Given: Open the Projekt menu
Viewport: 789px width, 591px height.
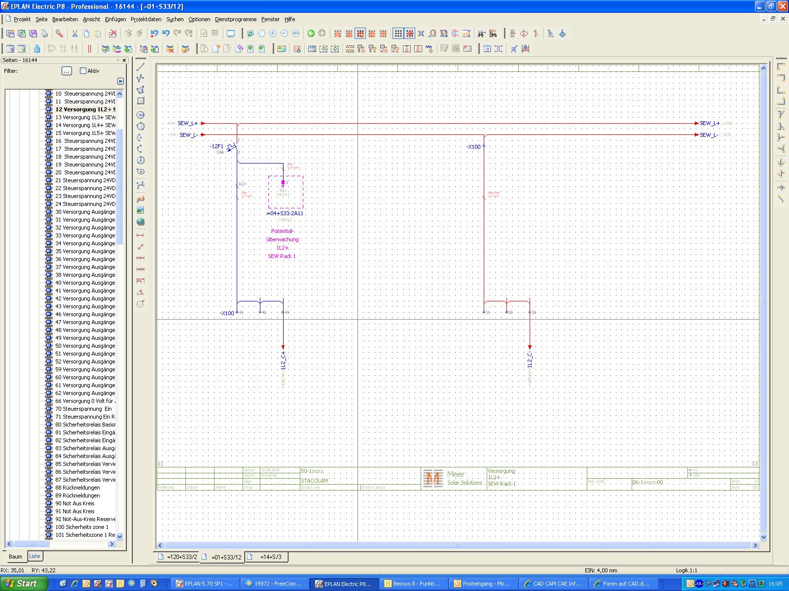Looking at the screenshot, I should [x=22, y=19].
